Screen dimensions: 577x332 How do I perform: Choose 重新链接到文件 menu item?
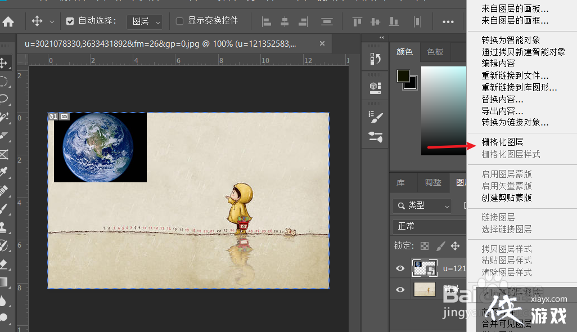(x=515, y=76)
